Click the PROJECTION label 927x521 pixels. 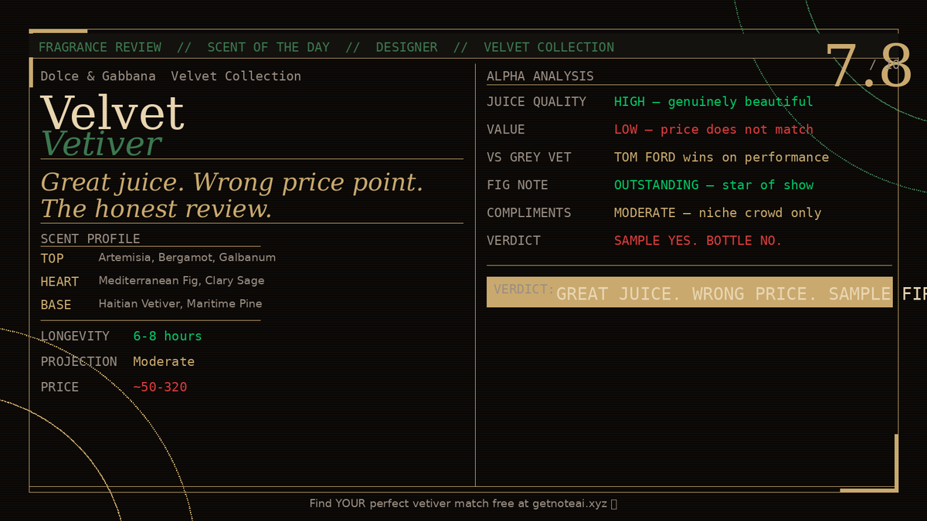click(79, 361)
